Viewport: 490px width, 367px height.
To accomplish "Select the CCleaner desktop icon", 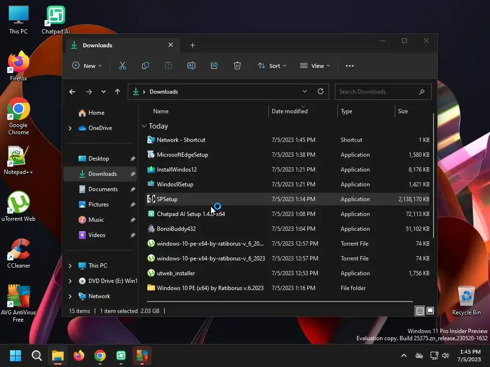I will [19, 253].
